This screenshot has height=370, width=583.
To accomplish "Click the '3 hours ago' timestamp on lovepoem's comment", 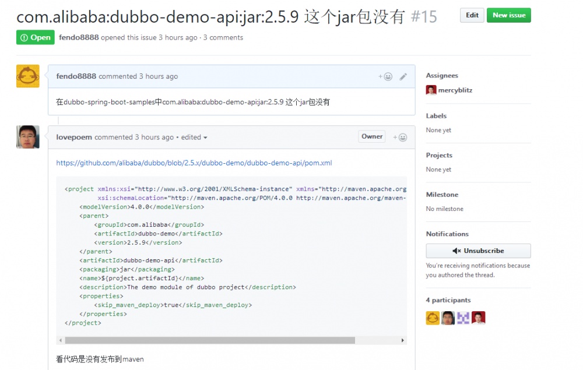I will pos(154,137).
